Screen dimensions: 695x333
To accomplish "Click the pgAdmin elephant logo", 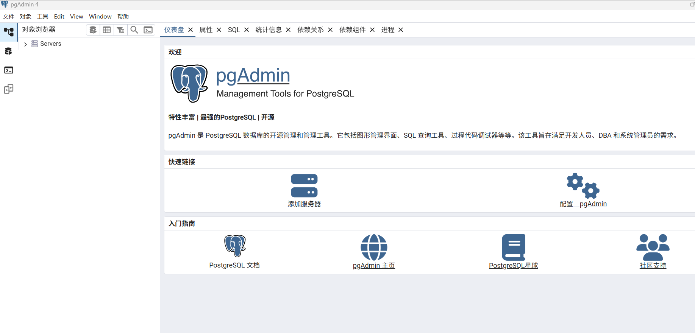I will pyautogui.click(x=189, y=83).
